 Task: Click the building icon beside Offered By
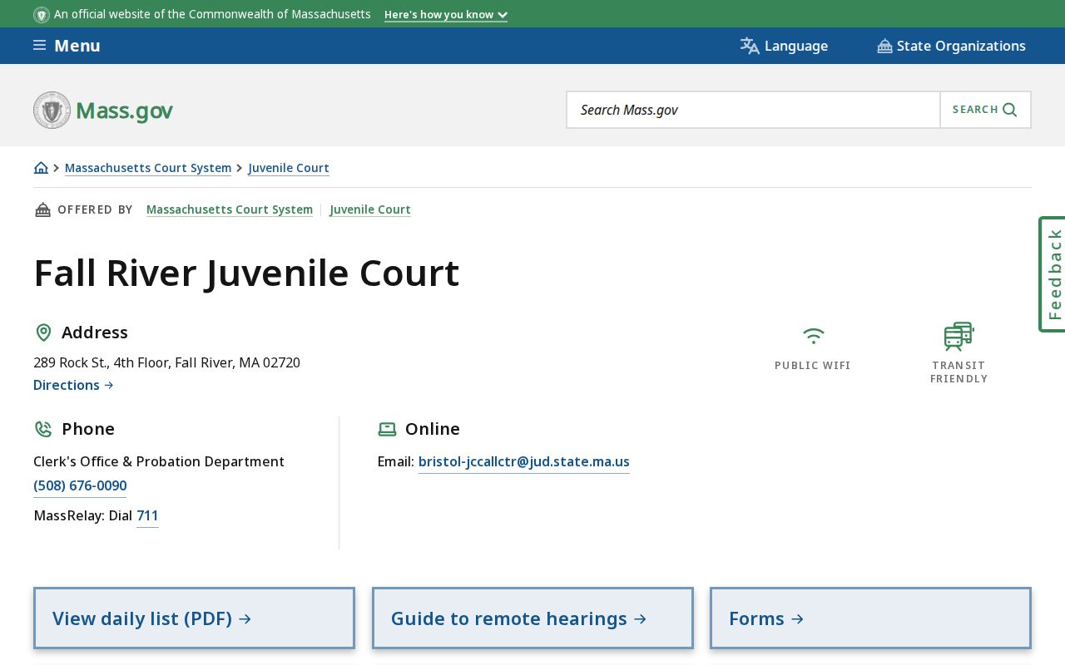[42, 209]
